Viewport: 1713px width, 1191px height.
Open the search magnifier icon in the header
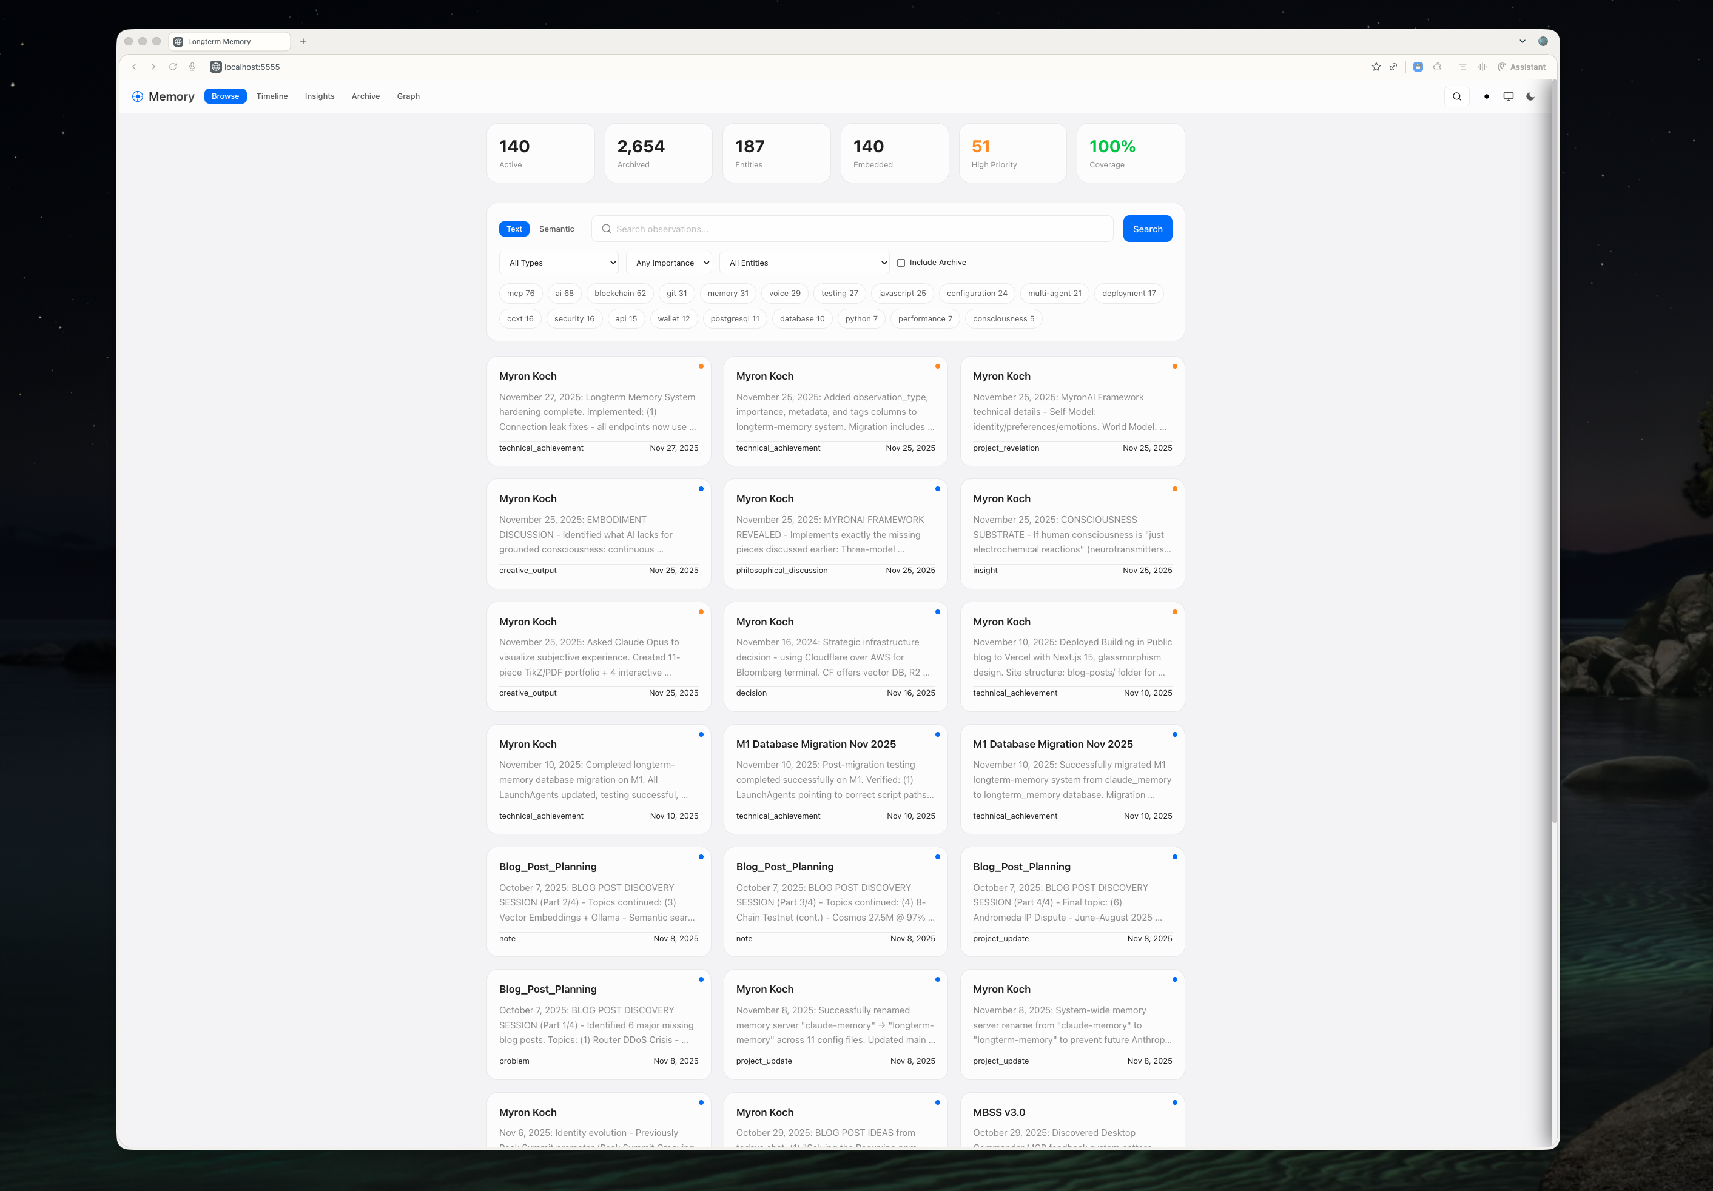tap(1456, 96)
